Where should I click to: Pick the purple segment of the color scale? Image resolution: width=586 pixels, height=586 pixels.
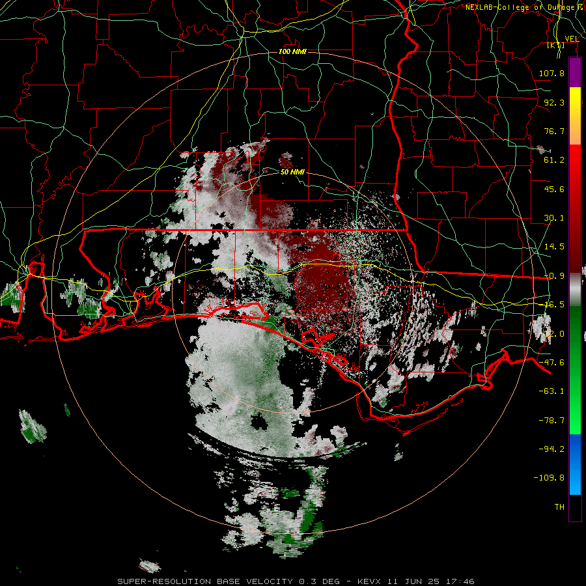(x=575, y=72)
